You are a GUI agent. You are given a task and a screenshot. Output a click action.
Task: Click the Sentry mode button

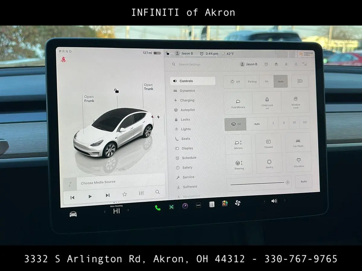click(269, 164)
